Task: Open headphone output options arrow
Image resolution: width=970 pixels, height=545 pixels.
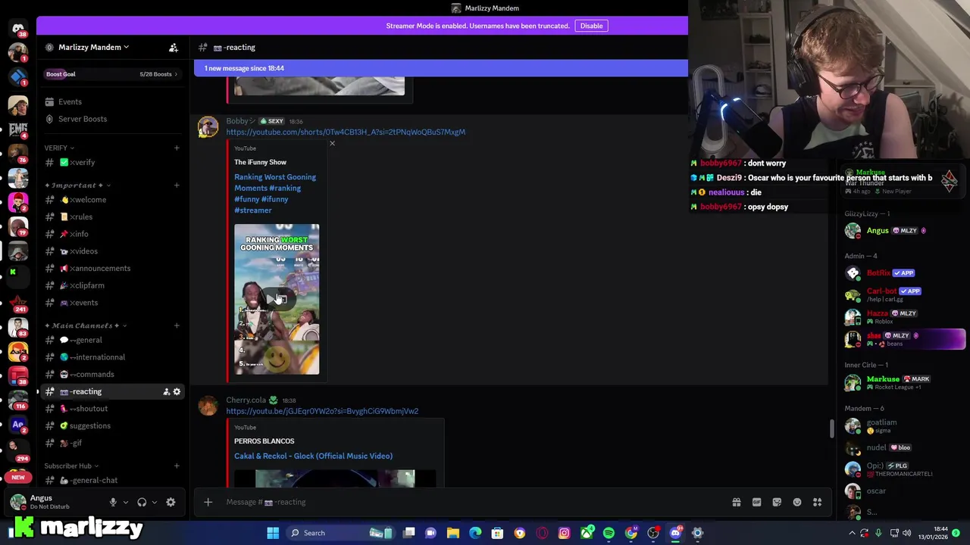Action: click(x=155, y=503)
